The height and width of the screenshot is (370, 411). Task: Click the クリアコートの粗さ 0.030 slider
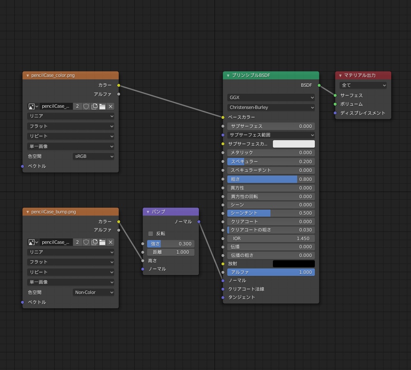coord(271,230)
